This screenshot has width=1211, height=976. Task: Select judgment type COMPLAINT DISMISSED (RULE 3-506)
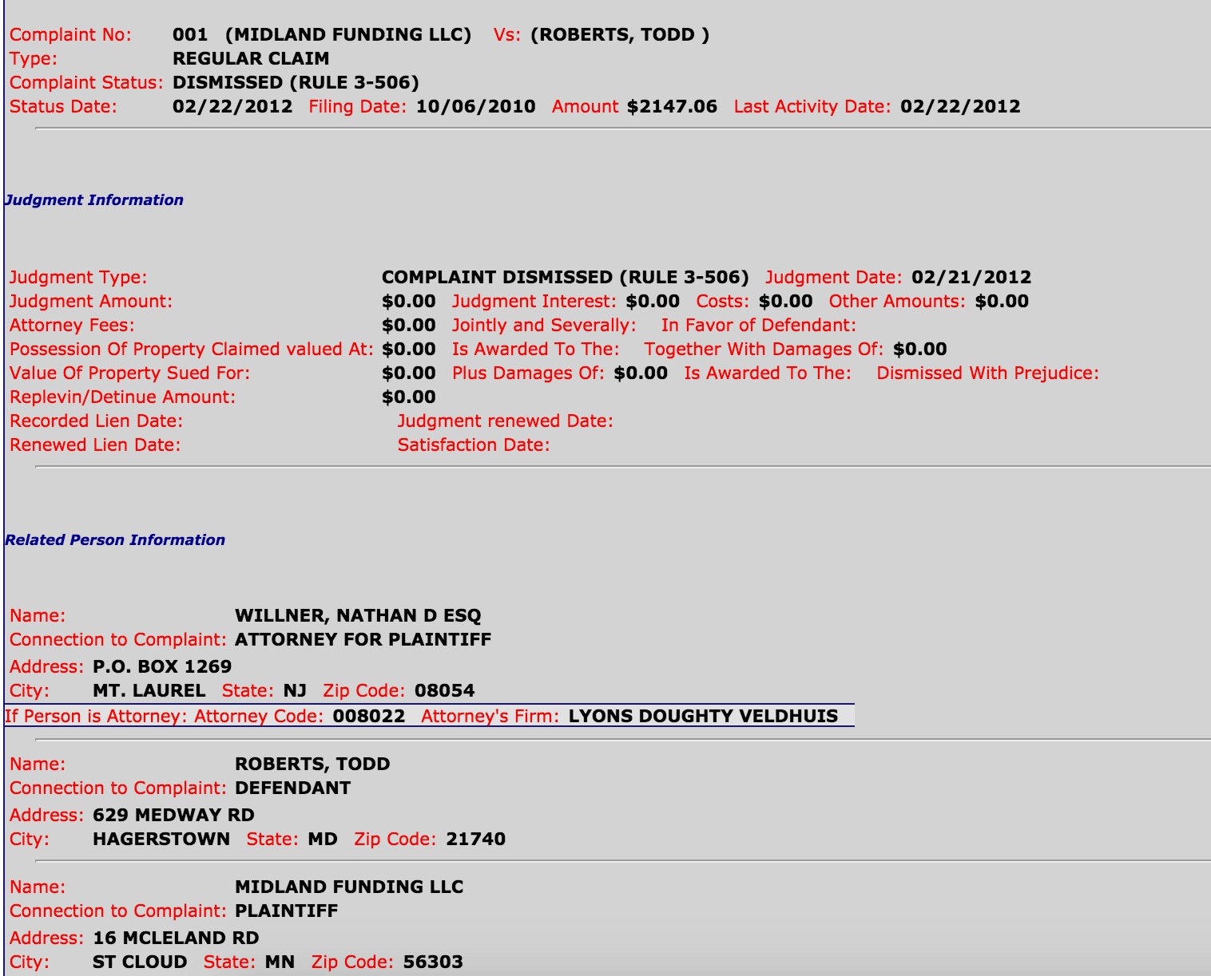566,278
